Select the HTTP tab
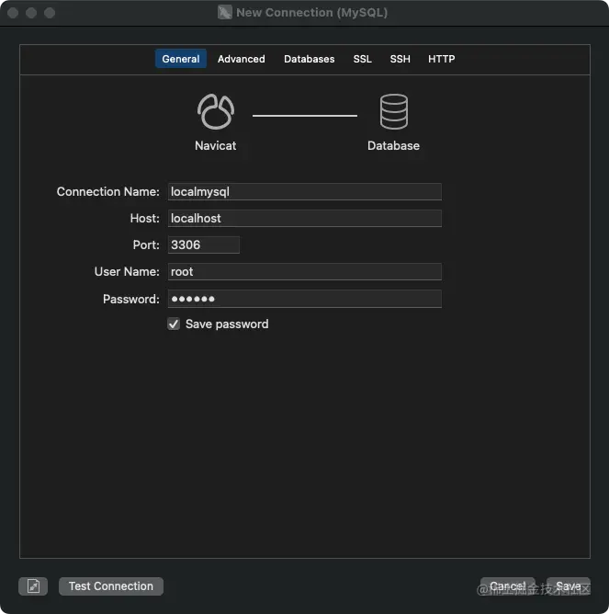The width and height of the screenshot is (609, 614). point(441,59)
